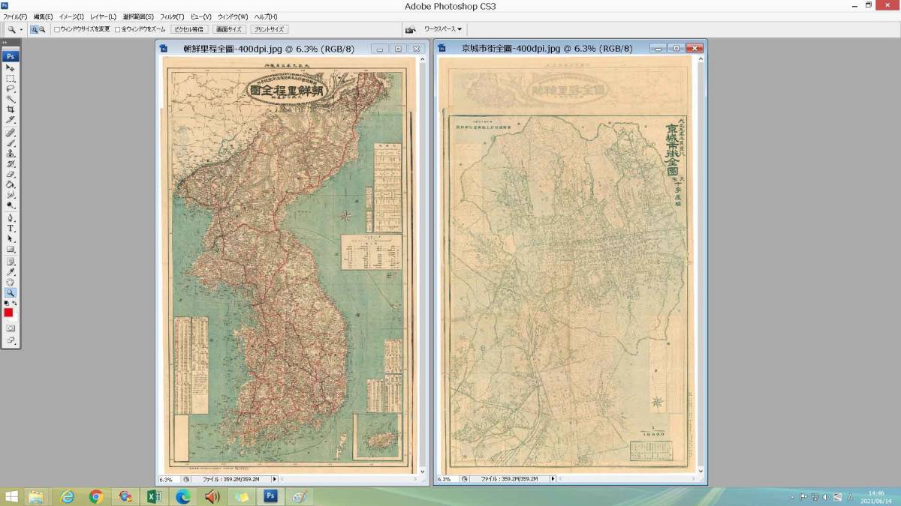Select the Eraser tool

click(x=11, y=174)
